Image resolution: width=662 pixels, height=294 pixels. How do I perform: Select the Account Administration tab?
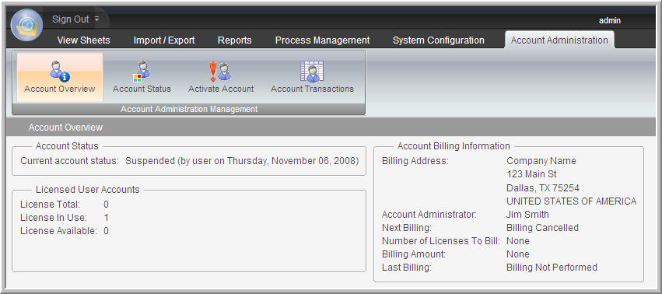click(x=559, y=40)
